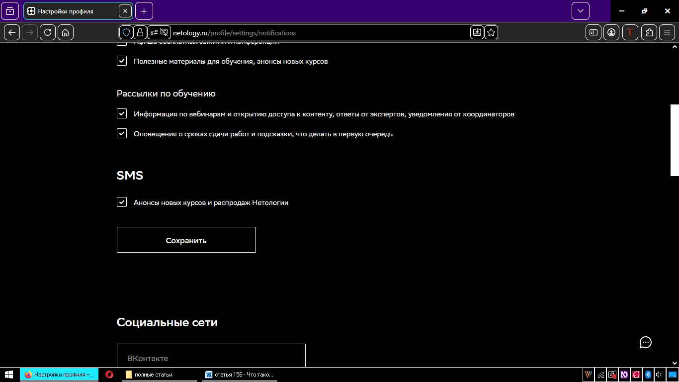Click the ВКонтакте input field
The width and height of the screenshot is (679, 382).
tap(211, 357)
